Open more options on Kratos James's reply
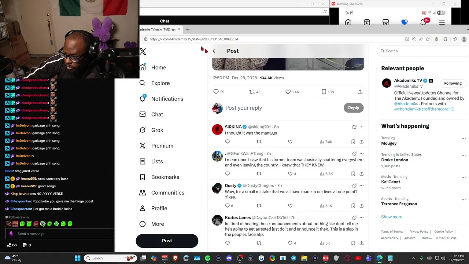The image size is (469, 264). 362,217
